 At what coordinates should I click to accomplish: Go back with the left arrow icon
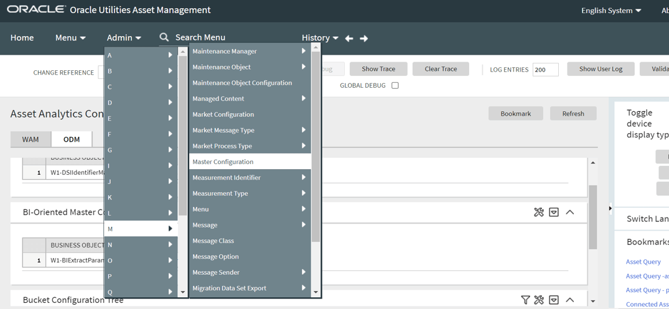coord(349,39)
